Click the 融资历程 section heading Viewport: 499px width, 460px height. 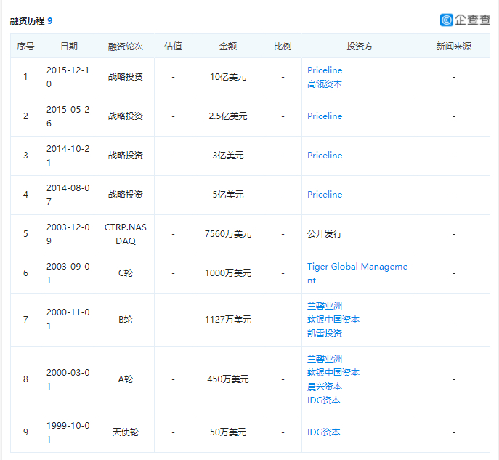click(x=27, y=20)
